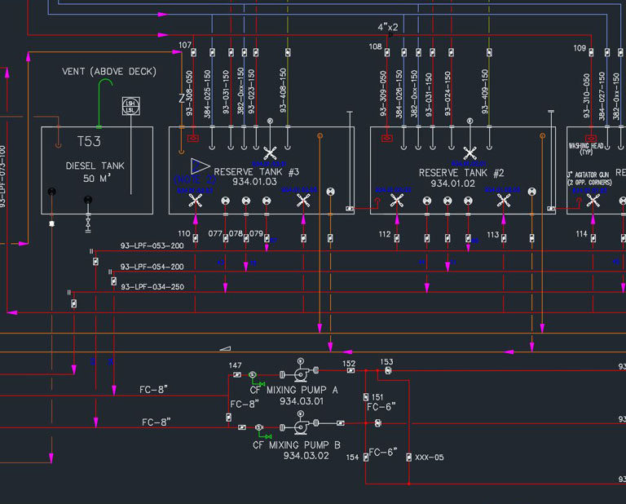The image size is (626, 504).
Task: Click the '4"x2' reducer label
Action: tap(388, 27)
